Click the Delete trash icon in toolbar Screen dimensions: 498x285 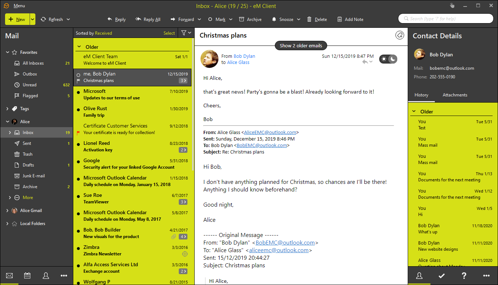[309, 20]
